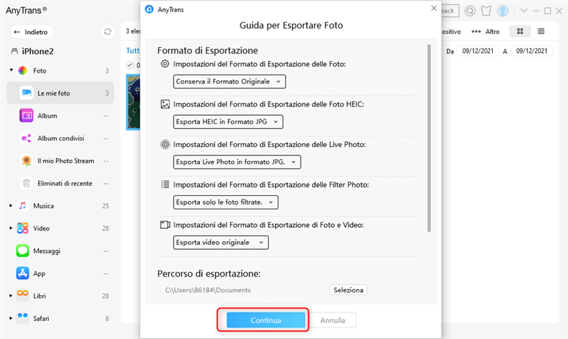The image size is (568, 339).
Task: Click the search icon in title bar
Action: coord(470,11)
